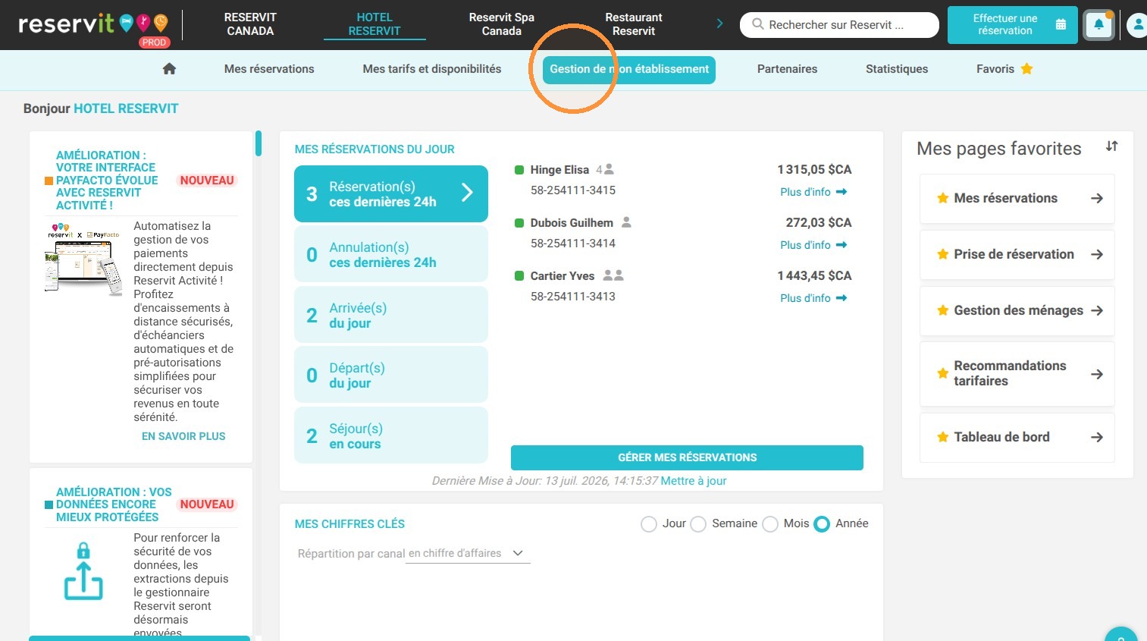Click the left news panel scrollbar
Screen dimensions: 1147x641
point(259,143)
